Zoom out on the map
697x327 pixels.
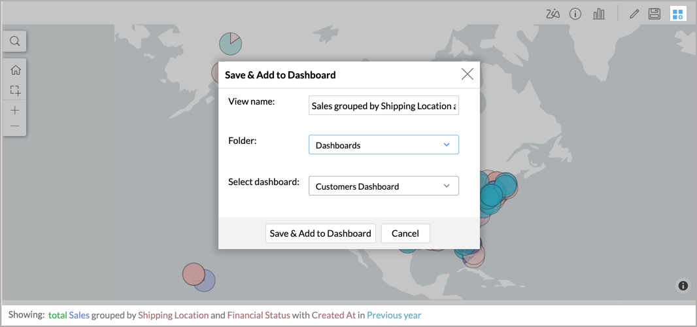pos(15,126)
